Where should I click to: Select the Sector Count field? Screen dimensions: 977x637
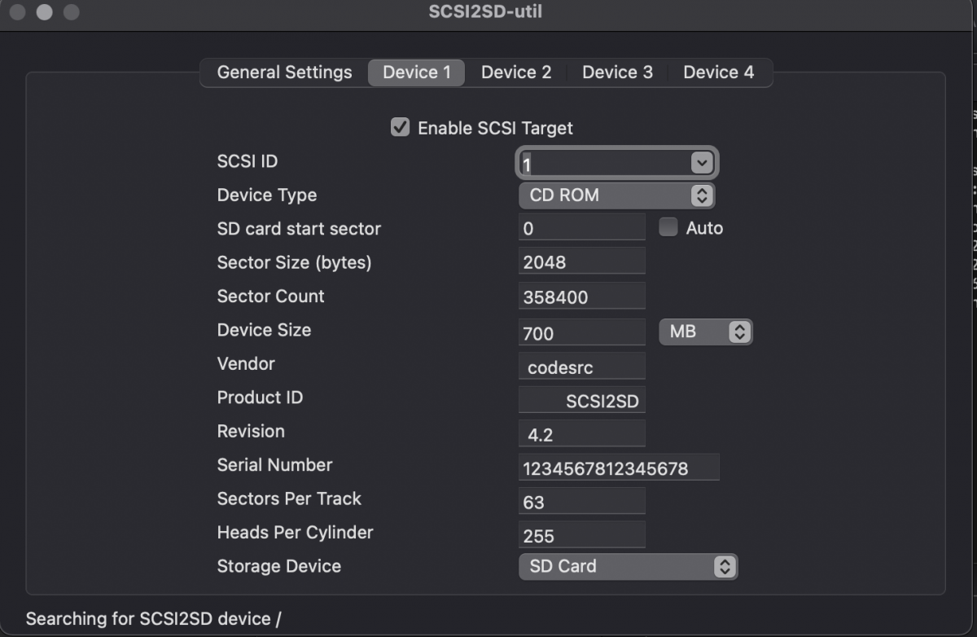click(x=582, y=296)
